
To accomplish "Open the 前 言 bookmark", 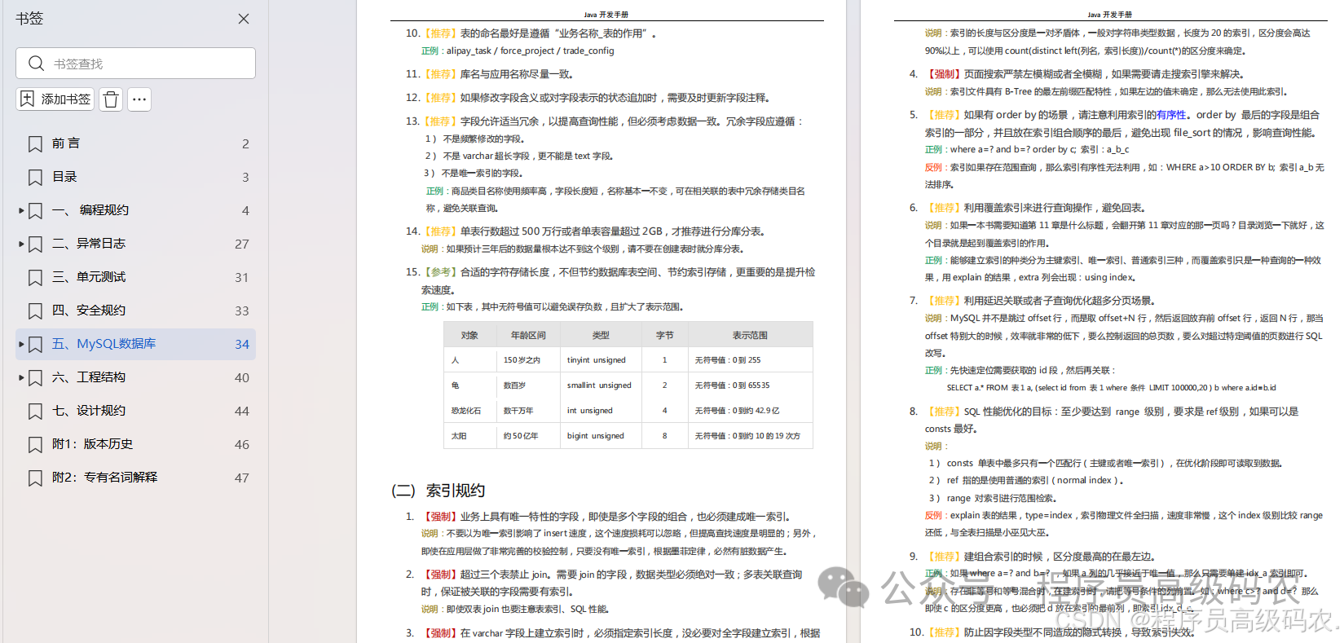I will tap(66, 143).
